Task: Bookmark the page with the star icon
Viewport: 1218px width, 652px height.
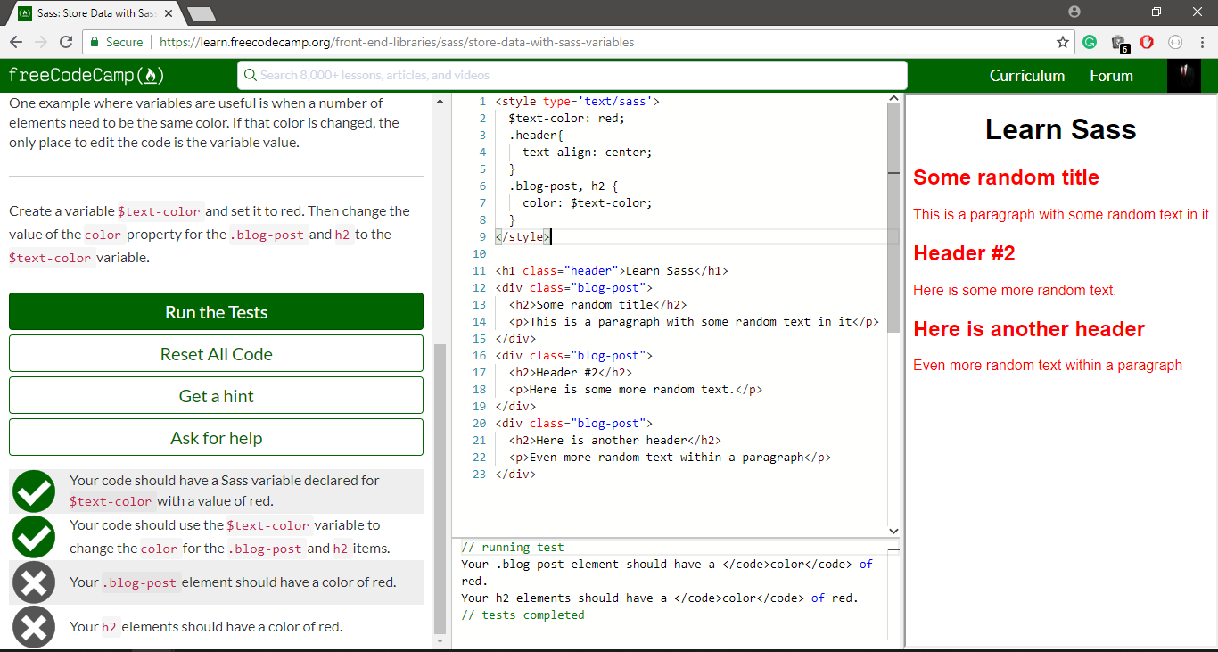Action: (1061, 42)
